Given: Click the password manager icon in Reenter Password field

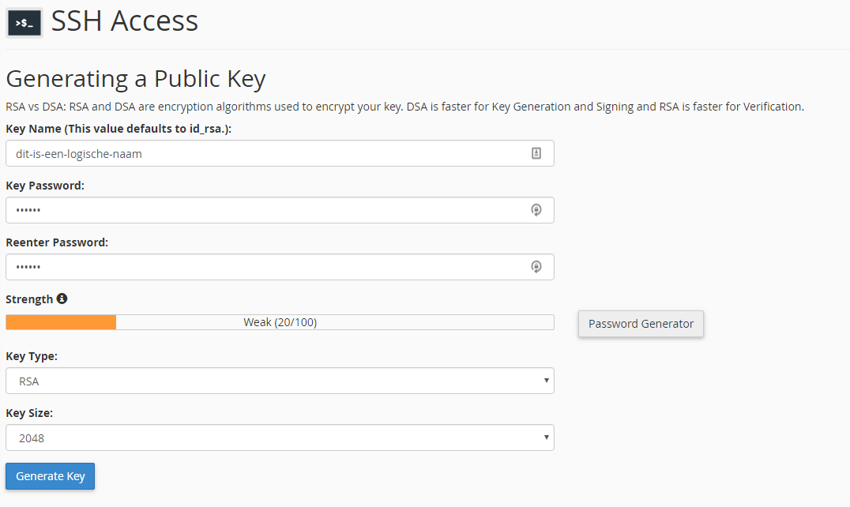Looking at the screenshot, I should click(536, 266).
